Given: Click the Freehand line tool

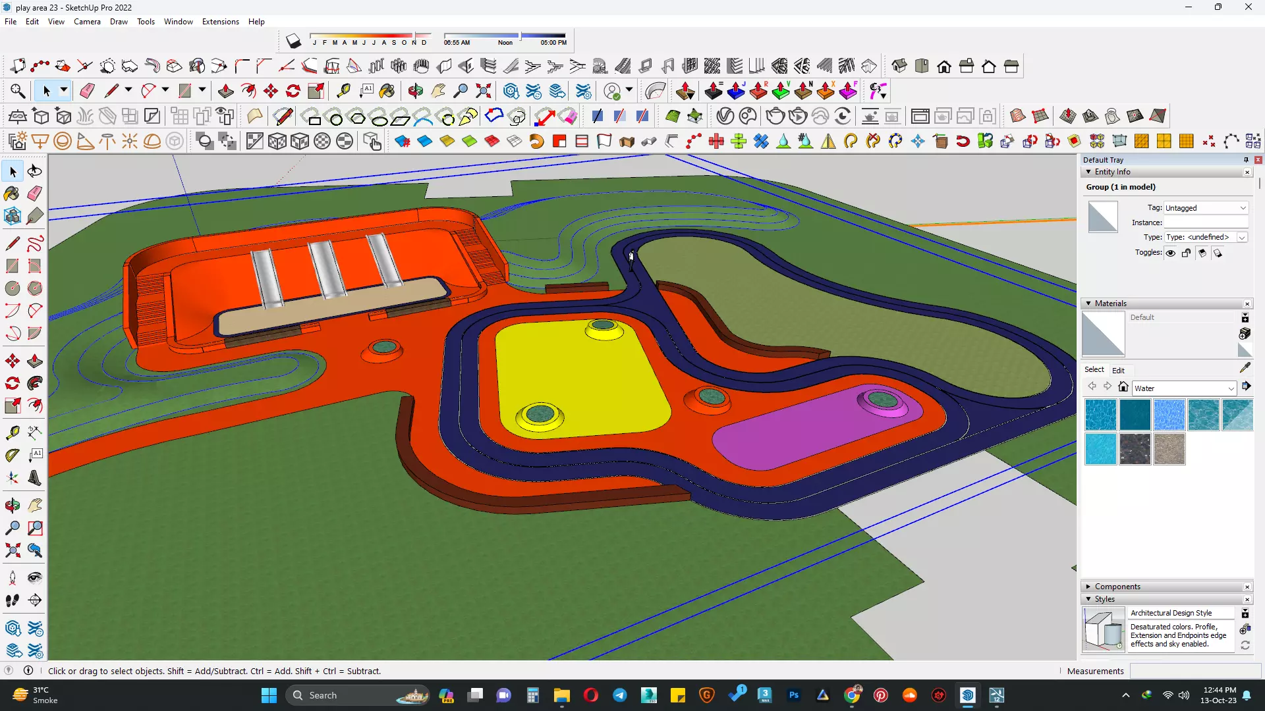Looking at the screenshot, I should pyautogui.click(x=35, y=244).
